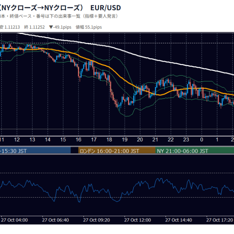The image size is (234, 234).
Task: Click the 27 Oct 06:40 time label
Action: click(x=55, y=220)
